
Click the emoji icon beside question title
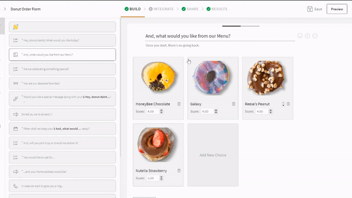click(300, 36)
